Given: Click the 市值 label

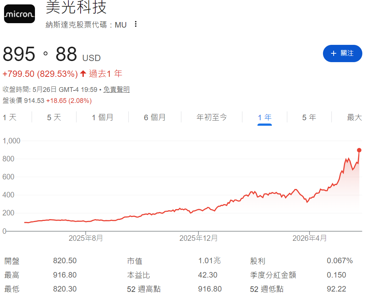Looking at the screenshot, I should point(135,261).
